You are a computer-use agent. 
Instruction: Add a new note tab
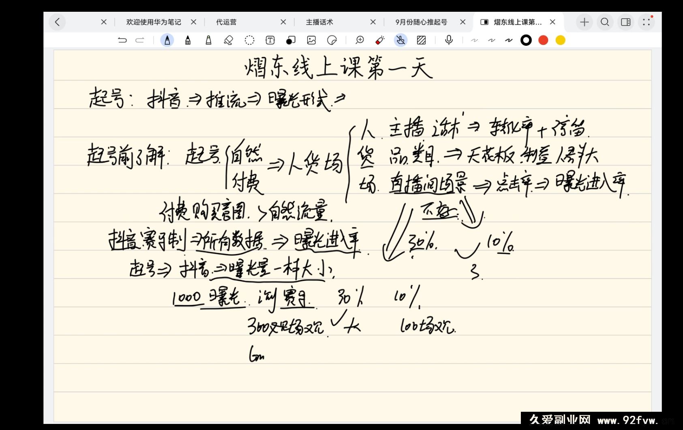click(x=584, y=22)
